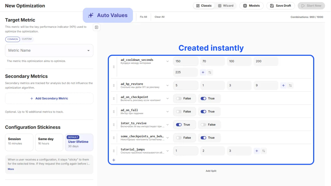Select Session 10 minutes stickiness
The image size is (331, 186).
pos(19,142)
